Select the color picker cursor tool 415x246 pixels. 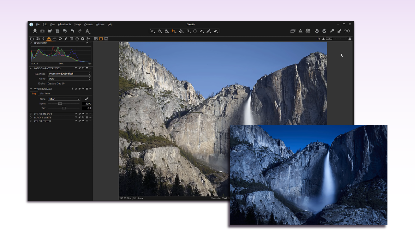click(x=208, y=31)
